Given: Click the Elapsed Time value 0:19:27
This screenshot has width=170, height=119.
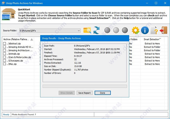Looking at the screenshot, I should (x=78, y=56).
